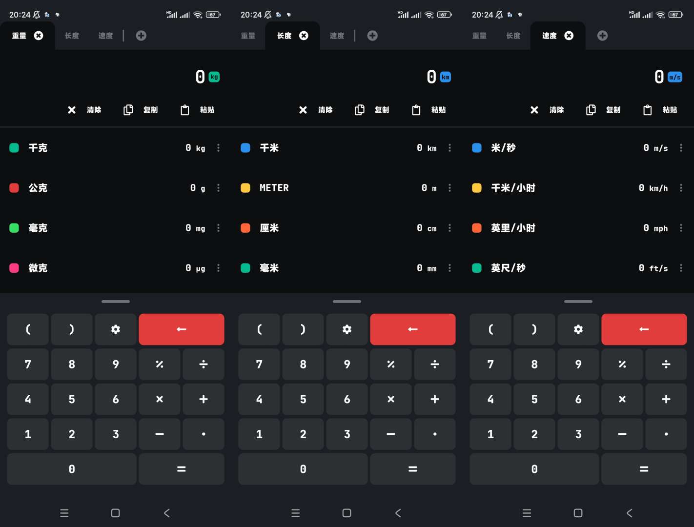Image resolution: width=694 pixels, height=527 pixels.
Task: Close the 重量 tab with its X icon
Action: pos(39,36)
